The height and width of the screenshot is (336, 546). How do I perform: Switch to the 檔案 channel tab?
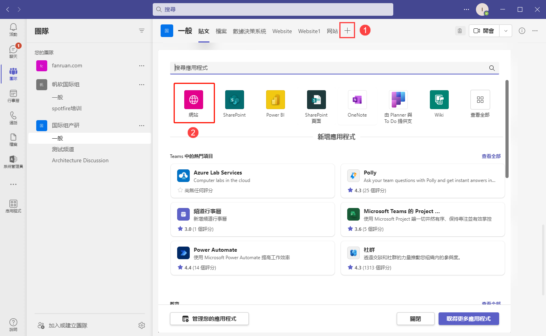(221, 31)
